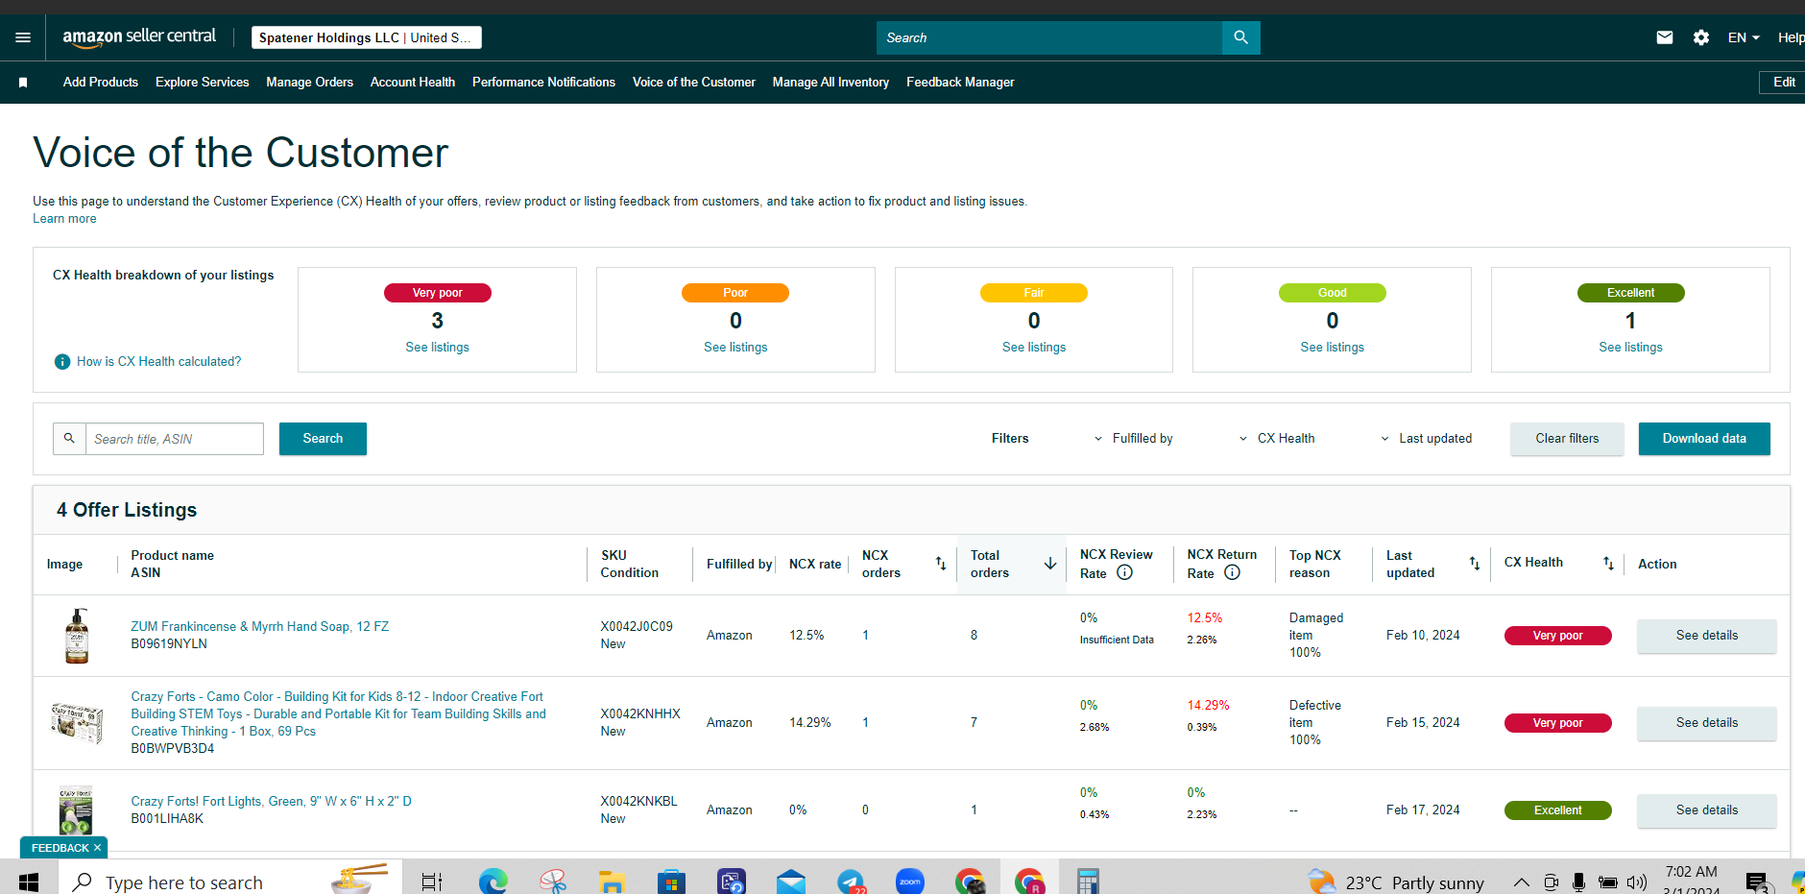See listings under Very poor

[438, 348]
